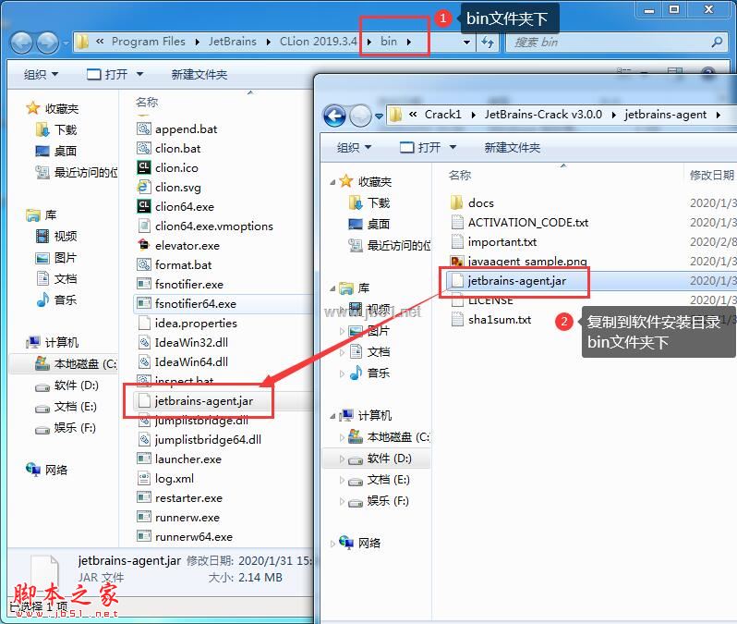Screen dimensions: 737x624
Task: Open the 组织 menu in the bin window
Action: tap(41, 74)
